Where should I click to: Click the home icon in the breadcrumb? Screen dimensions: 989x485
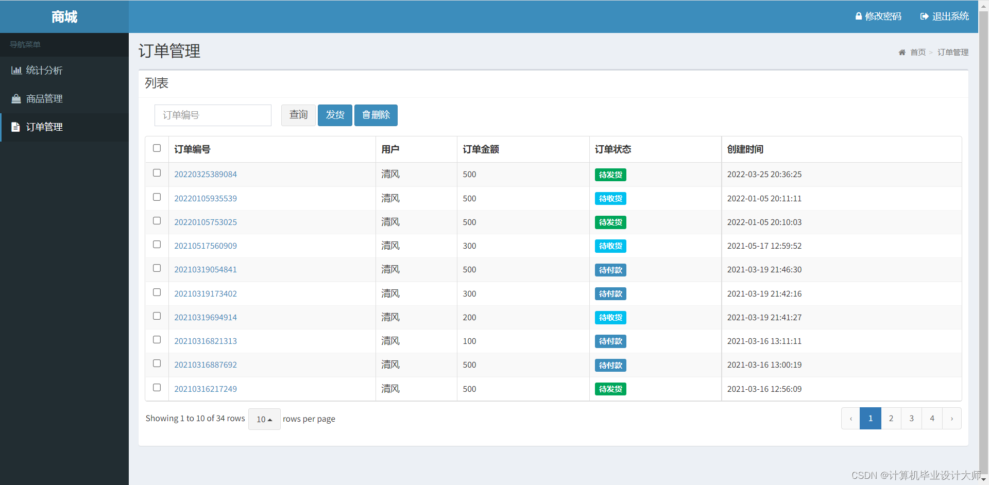[x=902, y=52]
